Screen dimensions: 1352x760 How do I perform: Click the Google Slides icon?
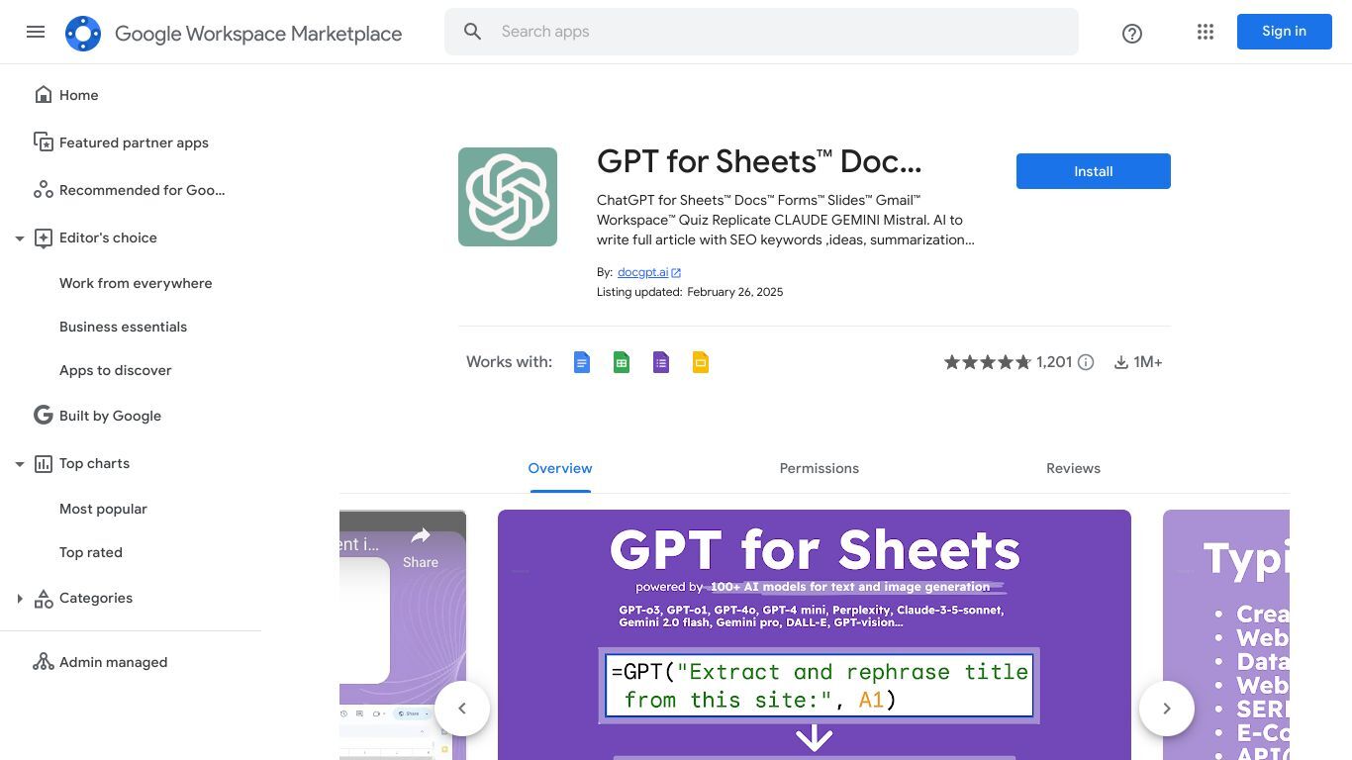pos(701,362)
